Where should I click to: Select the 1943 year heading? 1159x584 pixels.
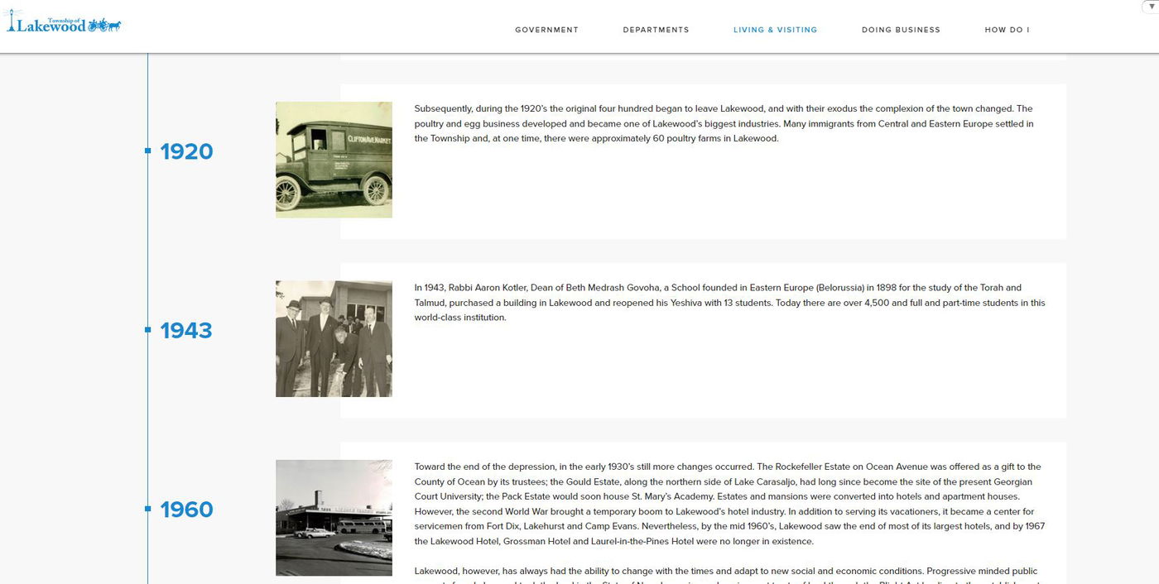(186, 331)
